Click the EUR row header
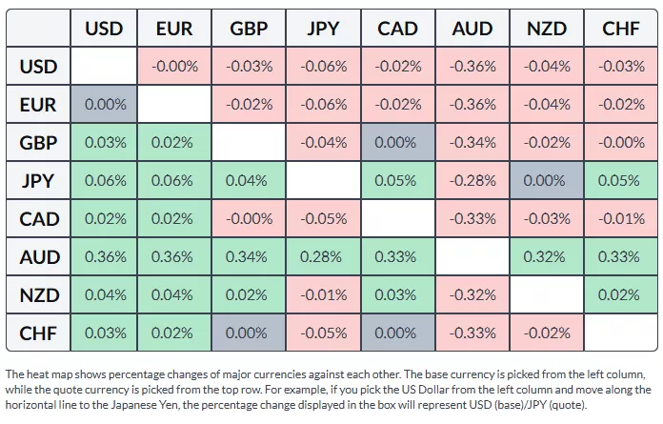 [x=39, y=105]
